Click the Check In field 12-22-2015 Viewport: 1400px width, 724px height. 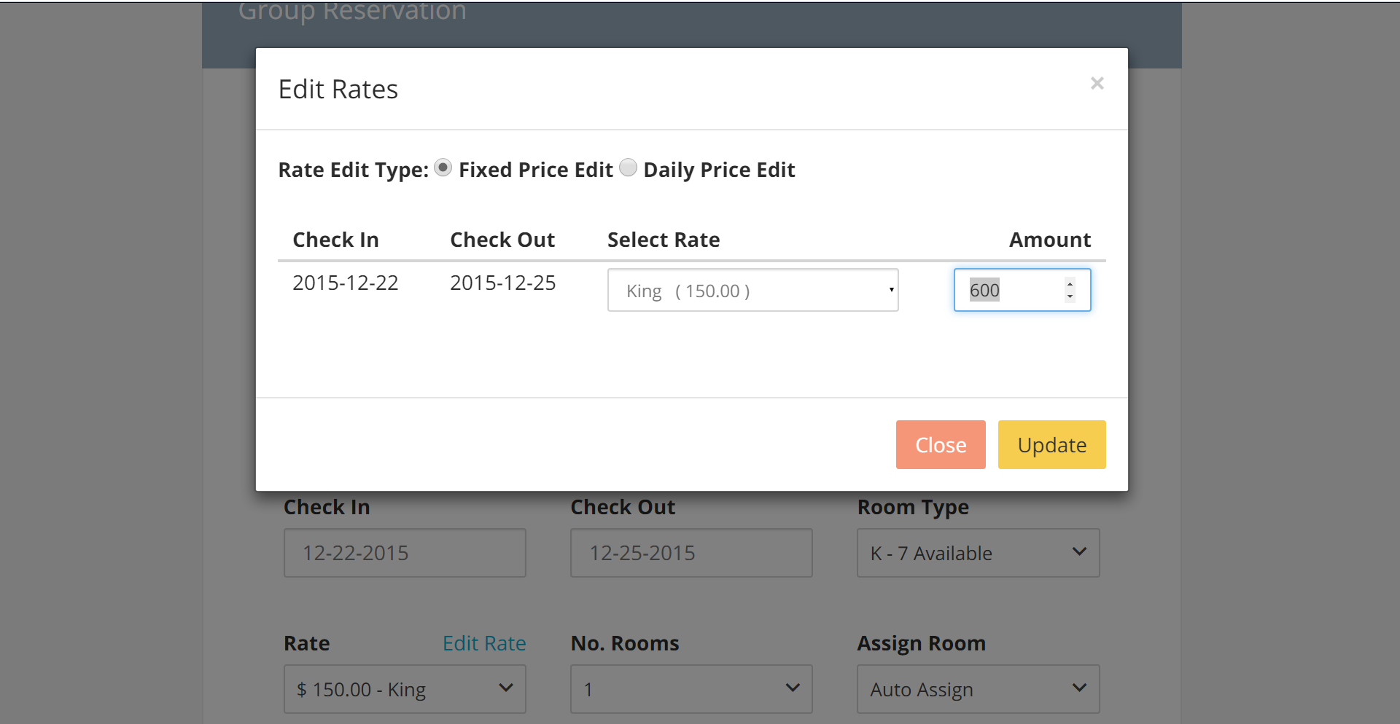[x=405, y=553]
